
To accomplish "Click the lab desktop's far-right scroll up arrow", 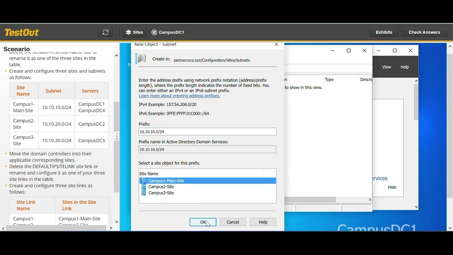I will pyautogui.click(x=450, y=46).
